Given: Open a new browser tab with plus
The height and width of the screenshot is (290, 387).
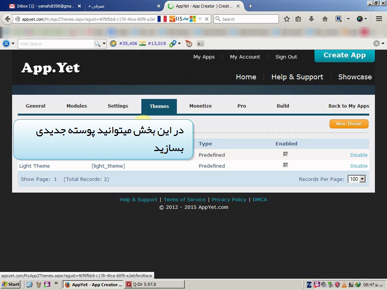Looking at the screenshot, I should pos(250,6).
